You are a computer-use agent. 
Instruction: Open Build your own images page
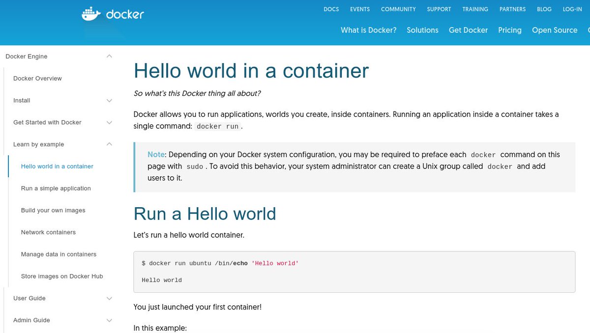pyautogui.click(x=53, y=210)
